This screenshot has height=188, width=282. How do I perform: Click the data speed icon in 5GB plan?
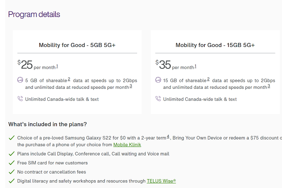(20, 80)
